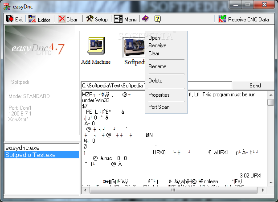Open Setup with hammer icon

97,19
